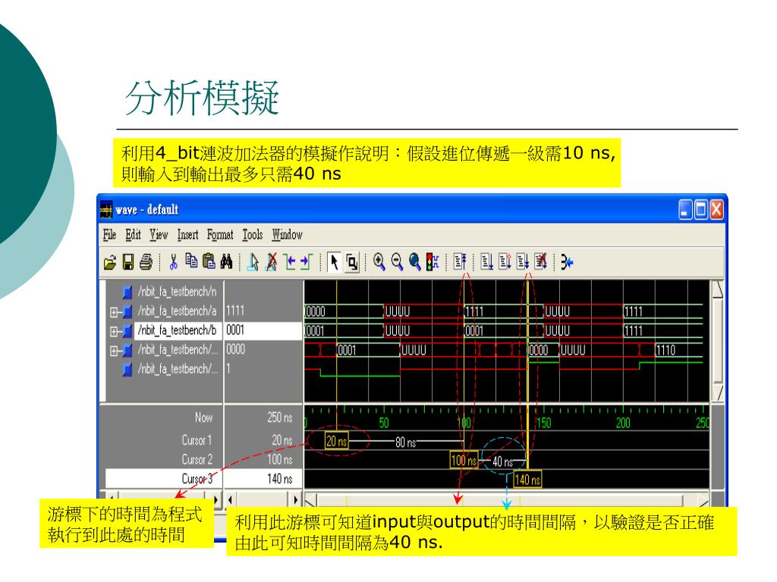Maximize the wave - default window

pos(701,210)
